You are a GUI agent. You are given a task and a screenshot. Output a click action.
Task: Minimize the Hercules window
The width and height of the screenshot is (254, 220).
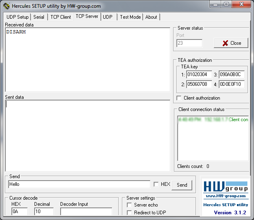(215, 4)
